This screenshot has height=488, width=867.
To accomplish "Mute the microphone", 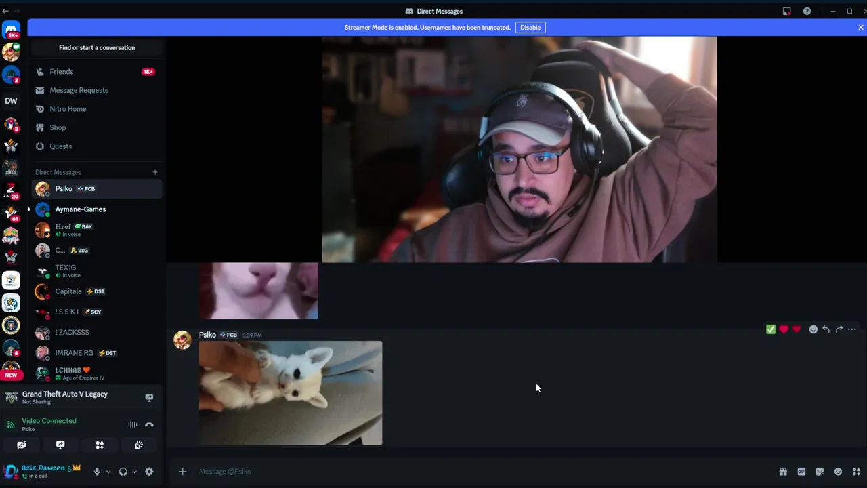I will pos(97,472).
